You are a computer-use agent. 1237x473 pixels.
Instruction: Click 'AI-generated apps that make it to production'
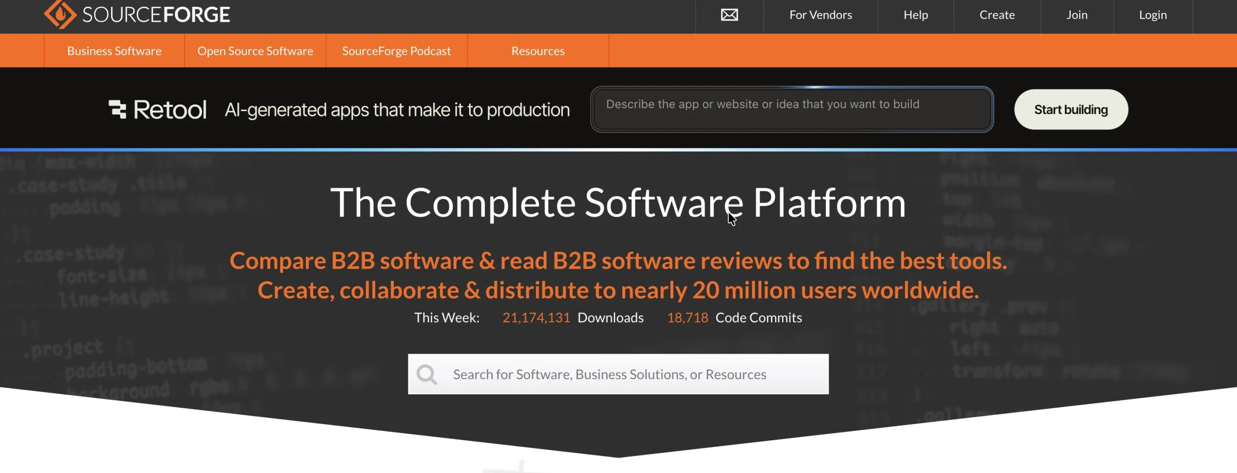point(397,110)
